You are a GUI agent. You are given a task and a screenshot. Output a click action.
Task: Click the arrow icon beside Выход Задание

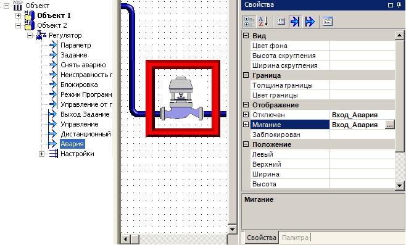(x=52, y=114)
